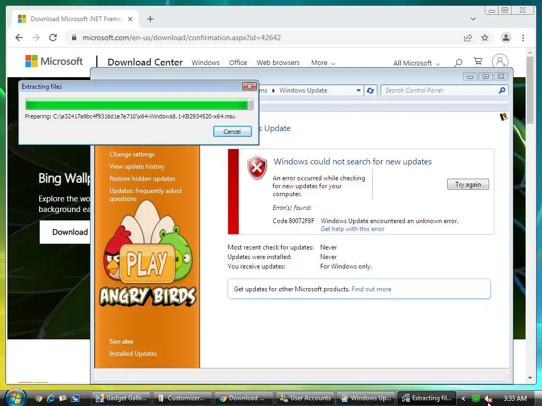The image size is (542, 406).
Task: Expand the All Microsoft dropdown
Action: click(x=417, y=63)
